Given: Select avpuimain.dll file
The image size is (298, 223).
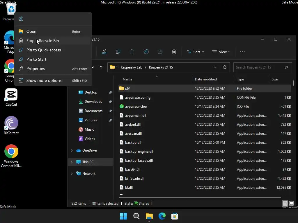Looking at the screenshot, I should (x=205, y=116).
